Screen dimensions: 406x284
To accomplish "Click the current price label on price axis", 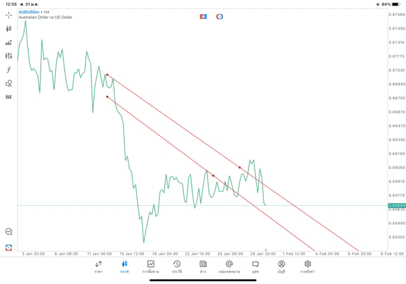I will coord(396,206).
